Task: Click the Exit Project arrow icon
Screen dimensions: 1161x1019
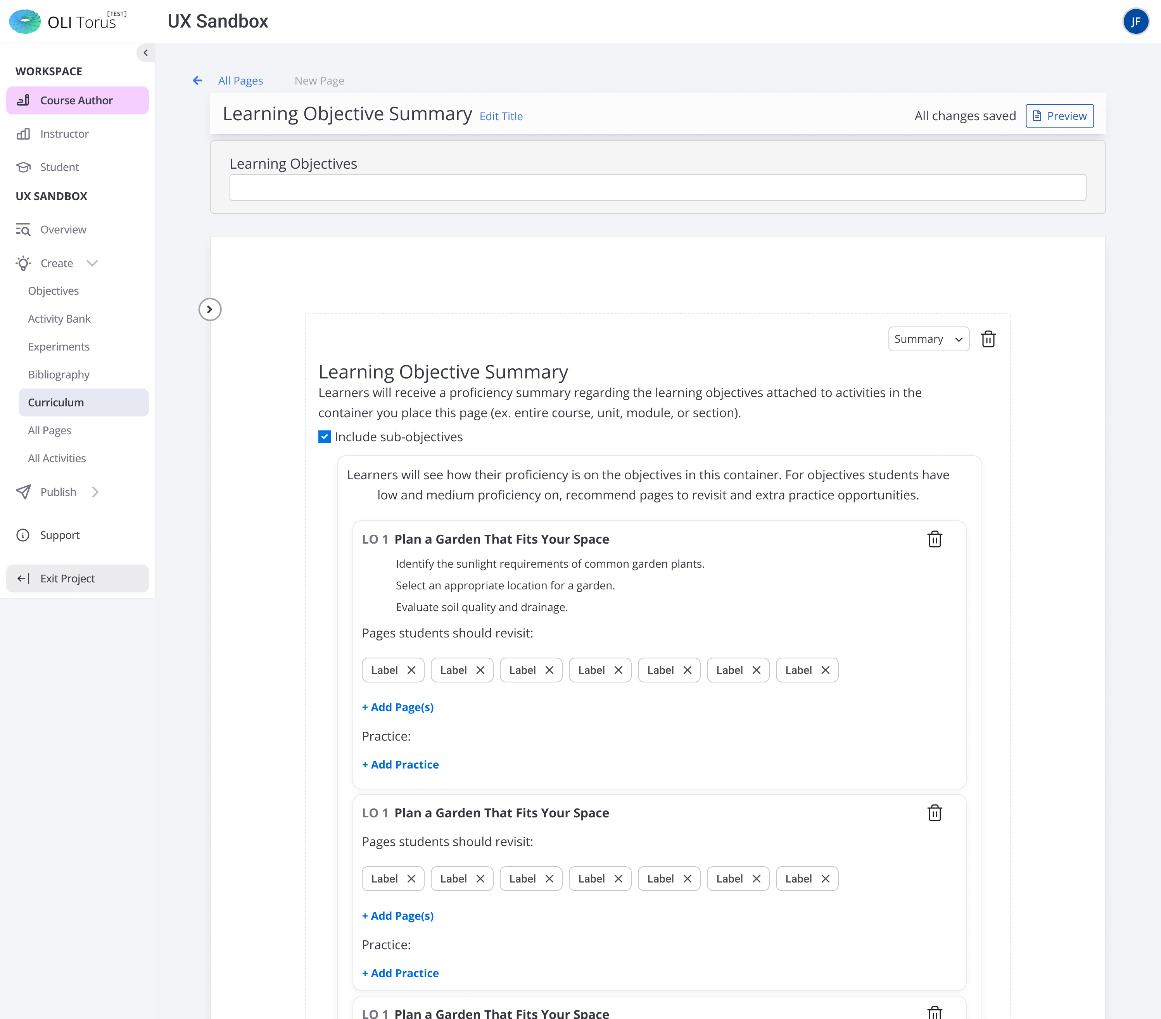Action: click(x=23, y=578)
